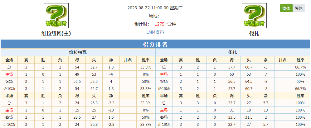Click the 场地: venue label
Viewport: 311px width, 128px height.
pyautogui.click(x=154, y=16)
